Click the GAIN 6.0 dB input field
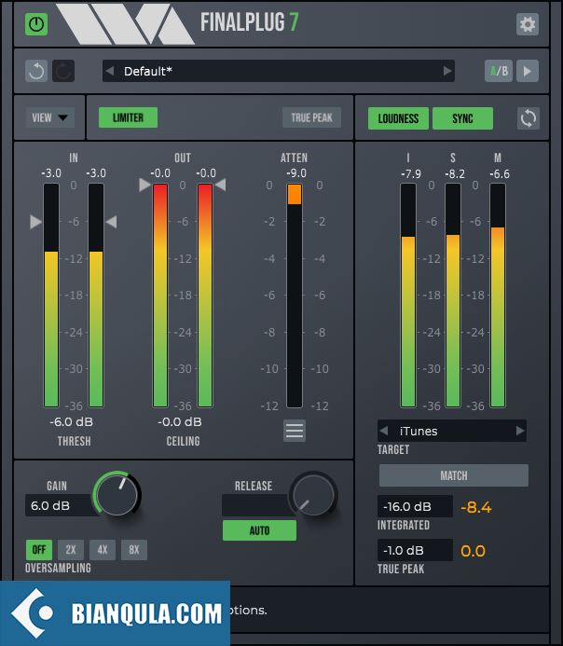 click(x=61, y=505)
